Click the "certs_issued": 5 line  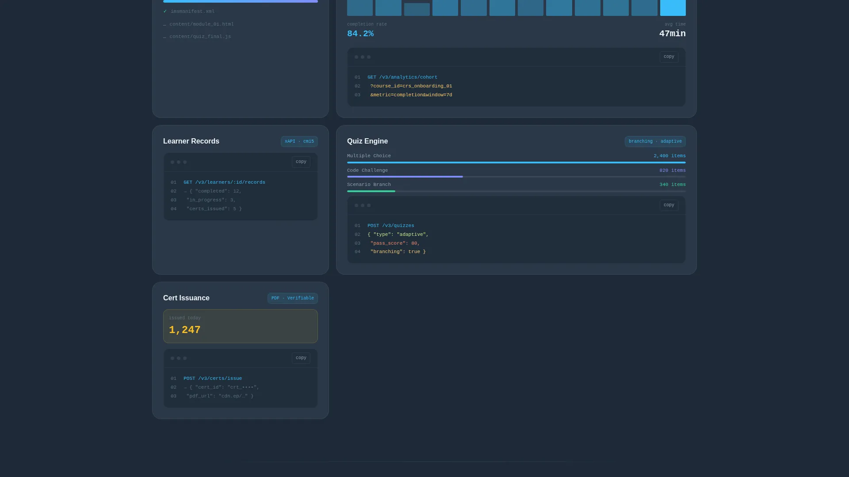214,209
